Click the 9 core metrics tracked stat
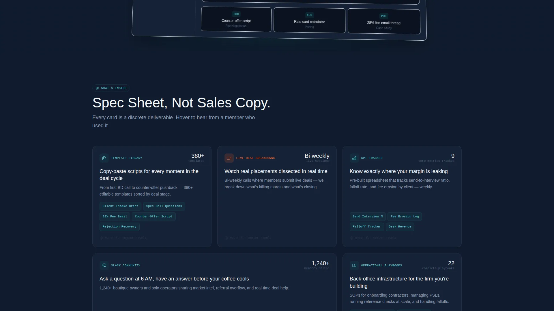 [436, 158]
